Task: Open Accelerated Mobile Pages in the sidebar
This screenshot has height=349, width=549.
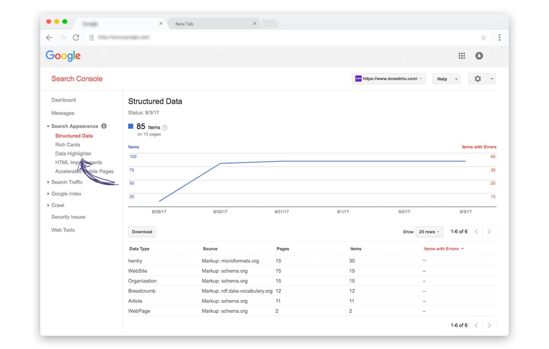Action: 84,172
